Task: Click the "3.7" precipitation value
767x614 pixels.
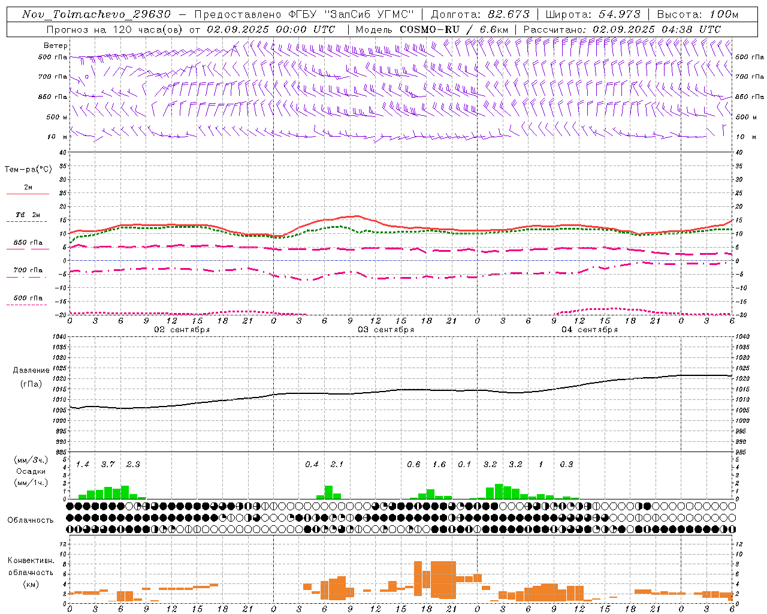Action: (108, 465)
